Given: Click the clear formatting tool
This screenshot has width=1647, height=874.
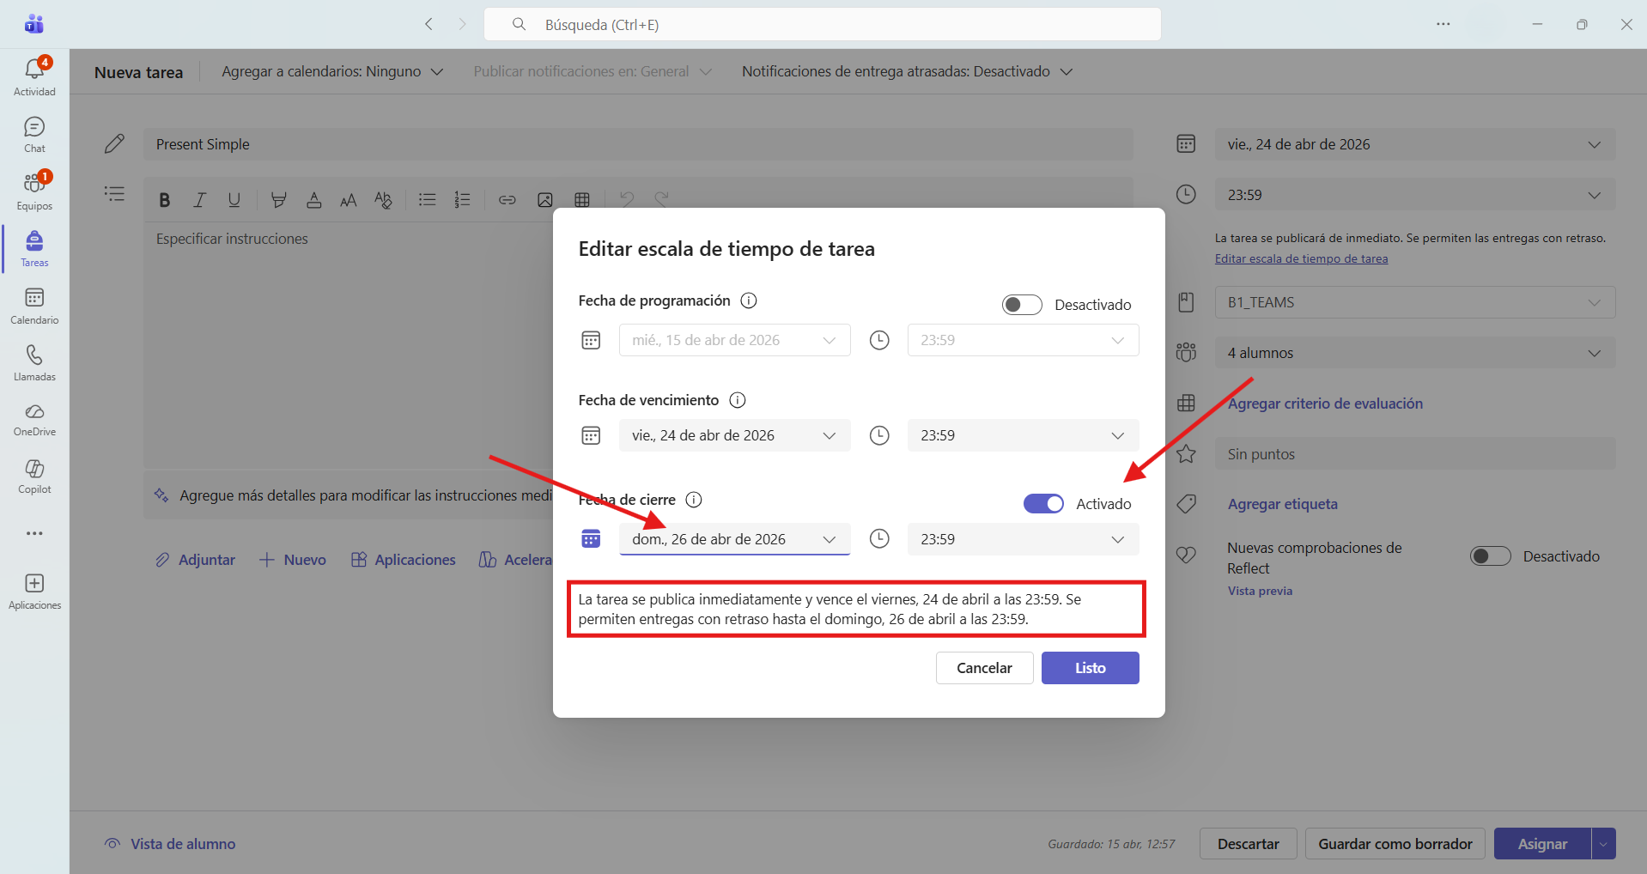Looking at the screenshot, I should click(383, 200).
